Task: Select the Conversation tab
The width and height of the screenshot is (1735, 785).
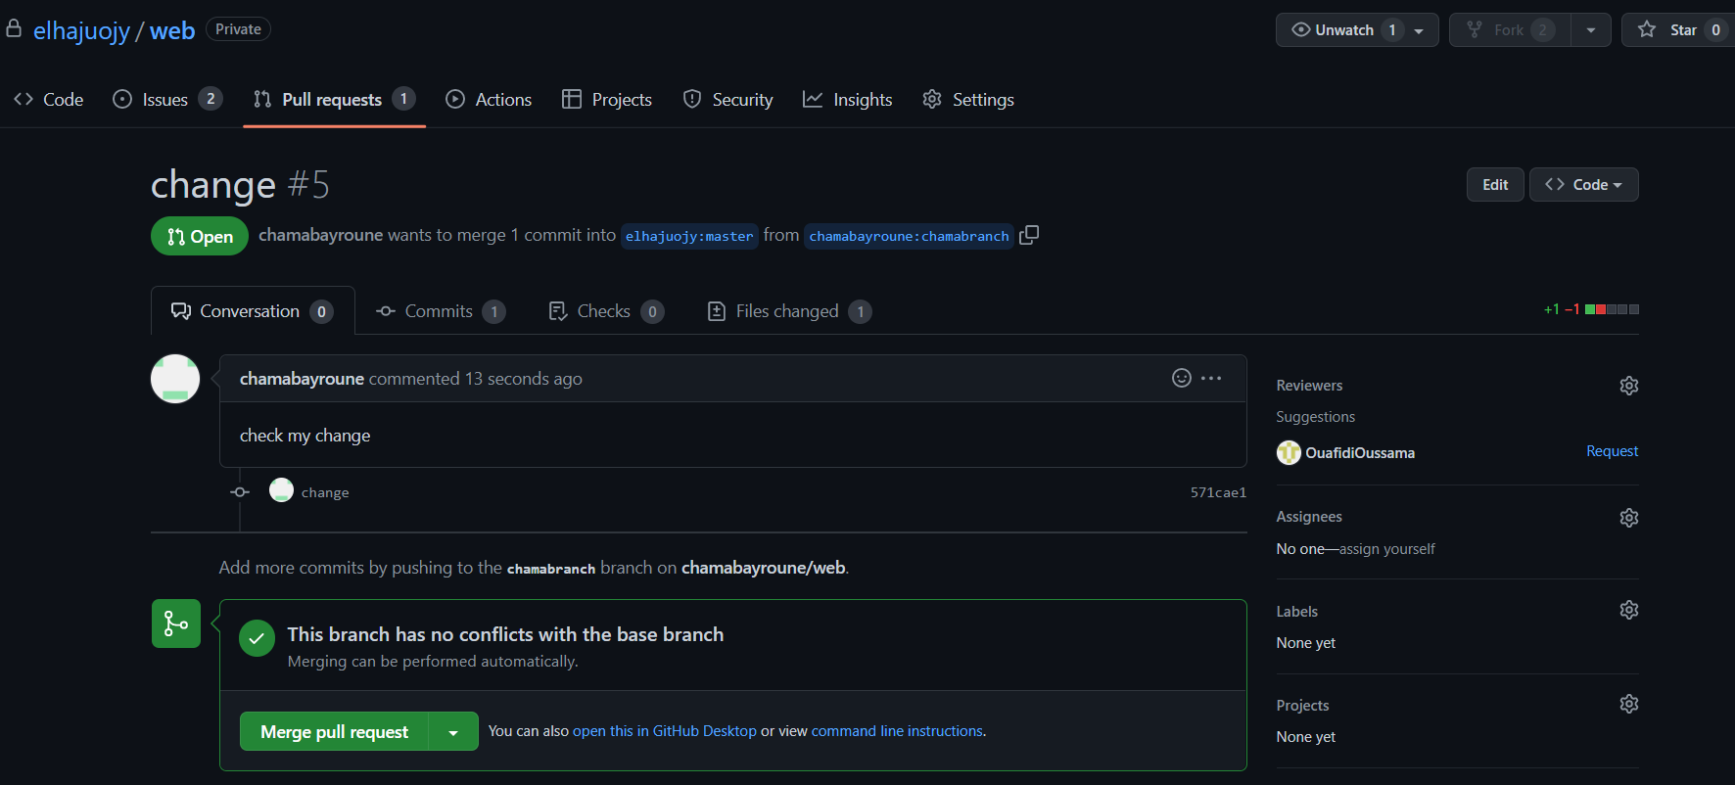Action: click(253, 311)
